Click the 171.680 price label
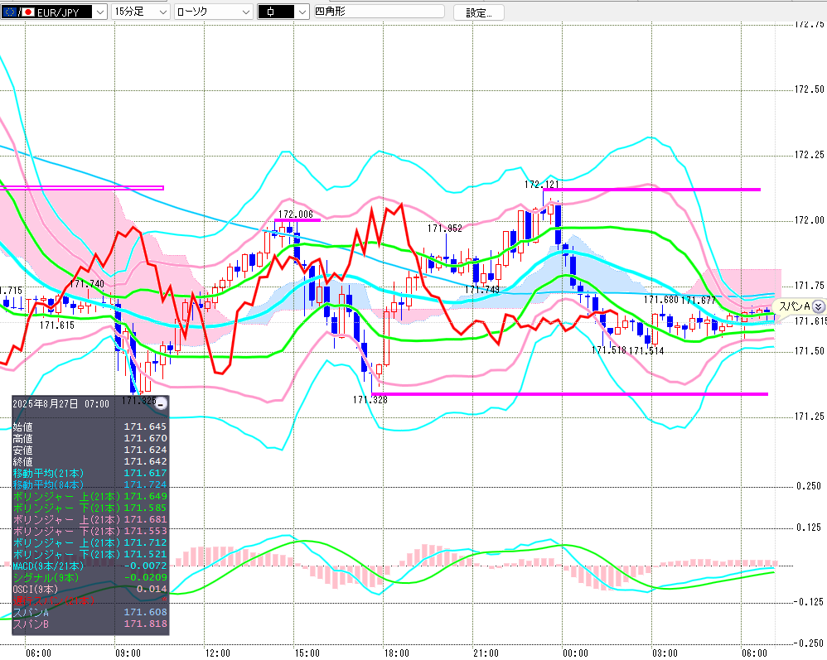Screen dimensions: 827x660 661,300
